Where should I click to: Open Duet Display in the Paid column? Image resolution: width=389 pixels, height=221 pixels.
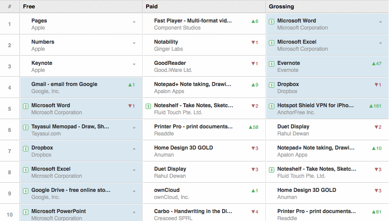pos(170,169)
